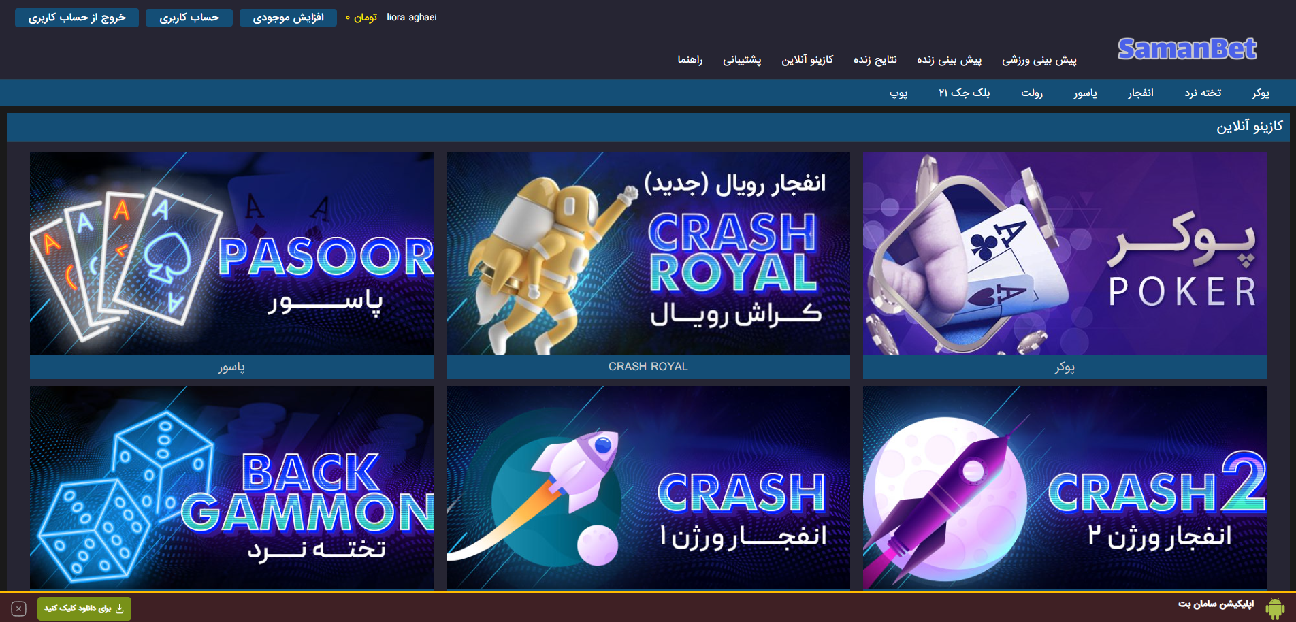Open the Crash 2 game banner
This screenshot has width=1296, height=622.
point(1065,487)
